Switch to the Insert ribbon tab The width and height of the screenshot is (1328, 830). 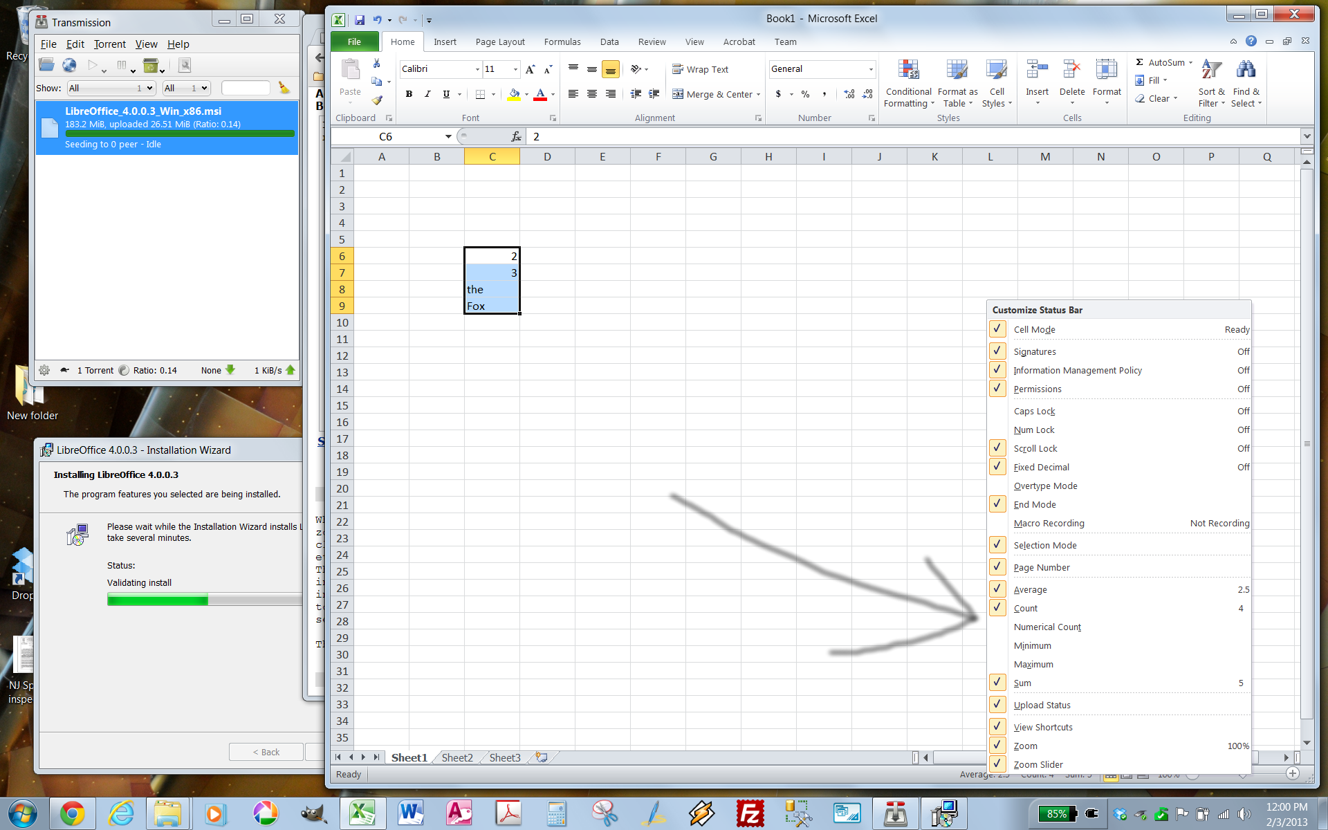tap(445, 41)
